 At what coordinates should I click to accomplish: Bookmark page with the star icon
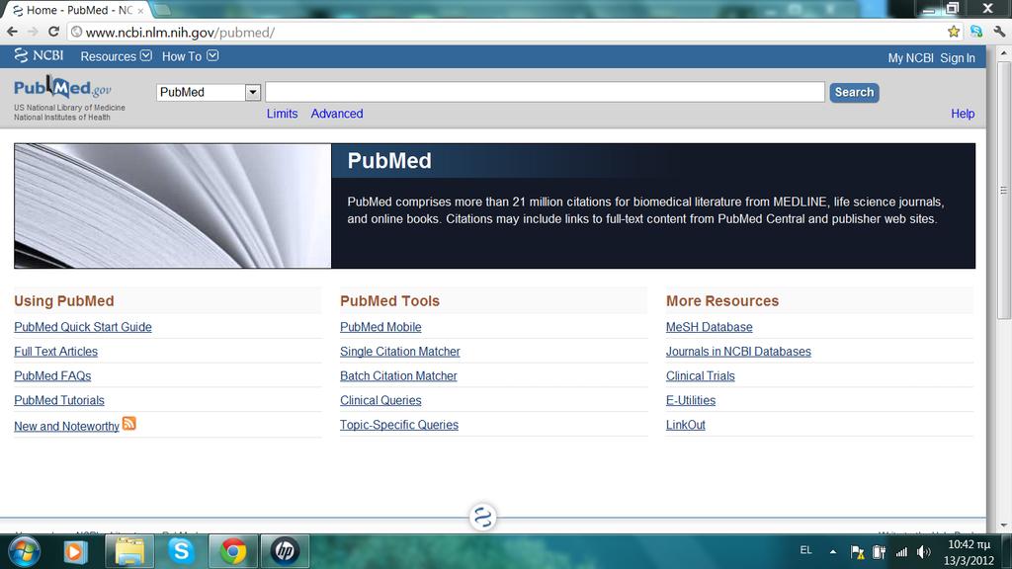[x=954, y=32]
